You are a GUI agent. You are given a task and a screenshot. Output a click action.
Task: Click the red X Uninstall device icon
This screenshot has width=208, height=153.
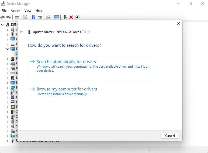tap(71, 17)
